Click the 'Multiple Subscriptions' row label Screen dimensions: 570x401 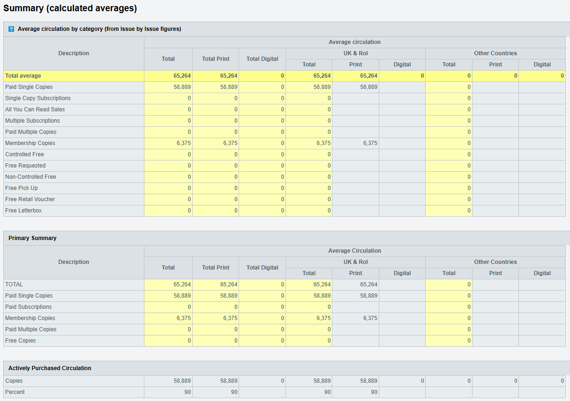pyautogui.click(x=32, y=121)
